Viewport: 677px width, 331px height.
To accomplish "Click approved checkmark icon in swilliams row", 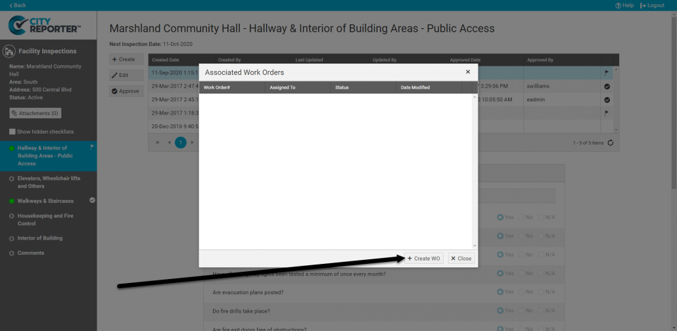I will (607, 86).
